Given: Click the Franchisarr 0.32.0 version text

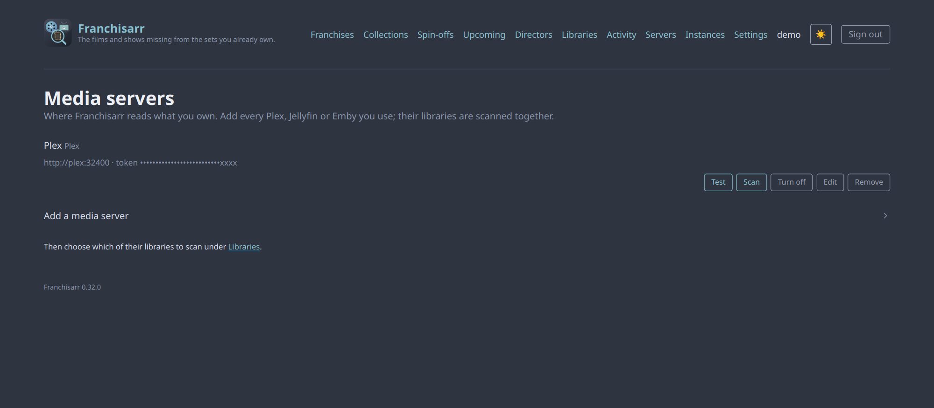Looking at the screenshot, I should [72, 287].
